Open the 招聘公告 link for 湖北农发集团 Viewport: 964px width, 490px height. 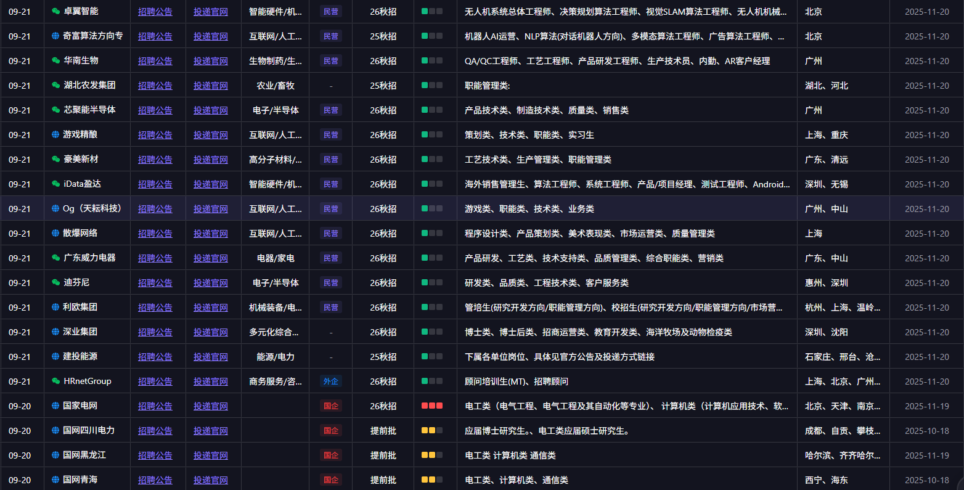(155, 85)
